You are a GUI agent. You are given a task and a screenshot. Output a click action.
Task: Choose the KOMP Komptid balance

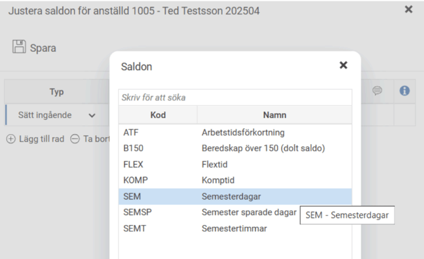[x=234, y=180]
